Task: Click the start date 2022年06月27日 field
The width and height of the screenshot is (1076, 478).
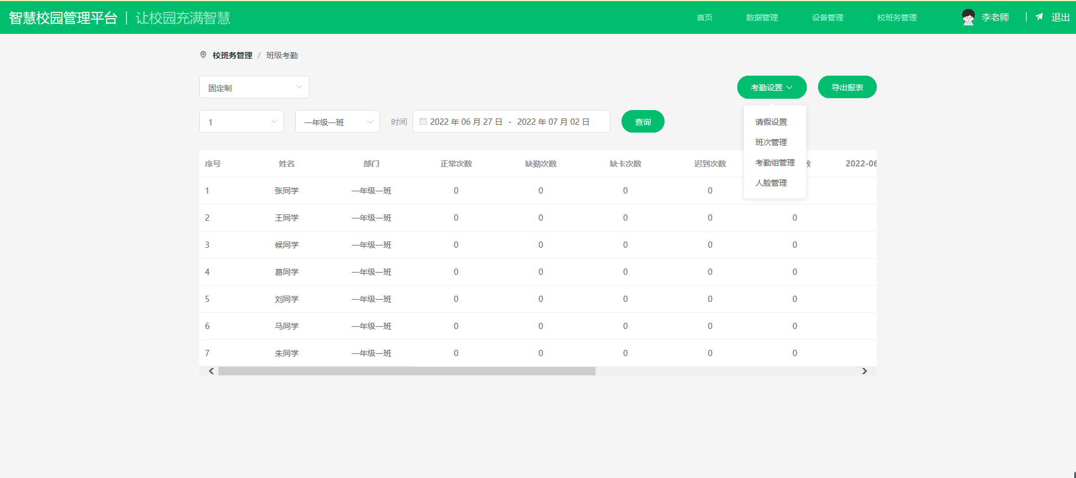Action: click(466, 122)
